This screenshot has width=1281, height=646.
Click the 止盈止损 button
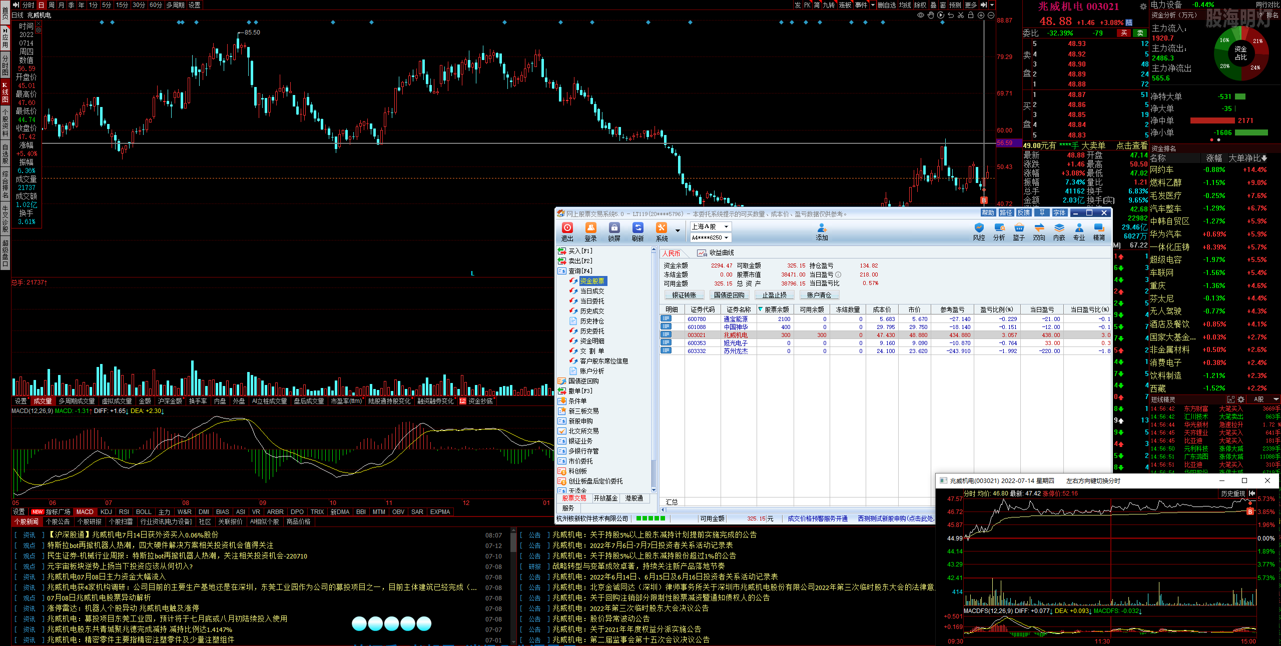tap(775, 295)
